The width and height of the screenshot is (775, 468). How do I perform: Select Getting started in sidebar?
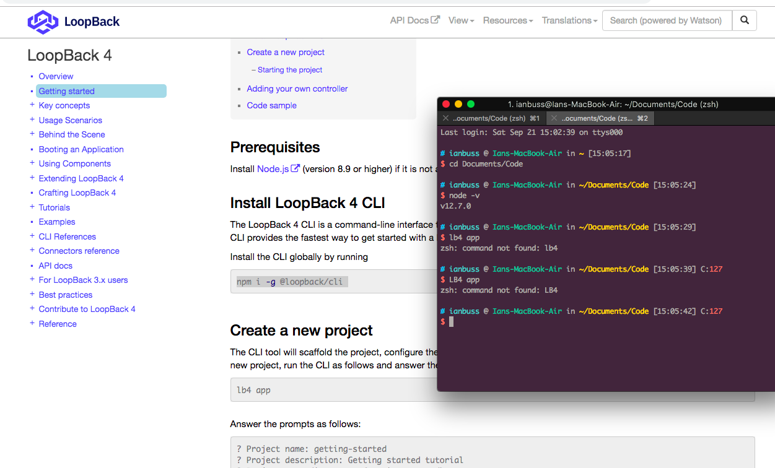click(101, 91)
